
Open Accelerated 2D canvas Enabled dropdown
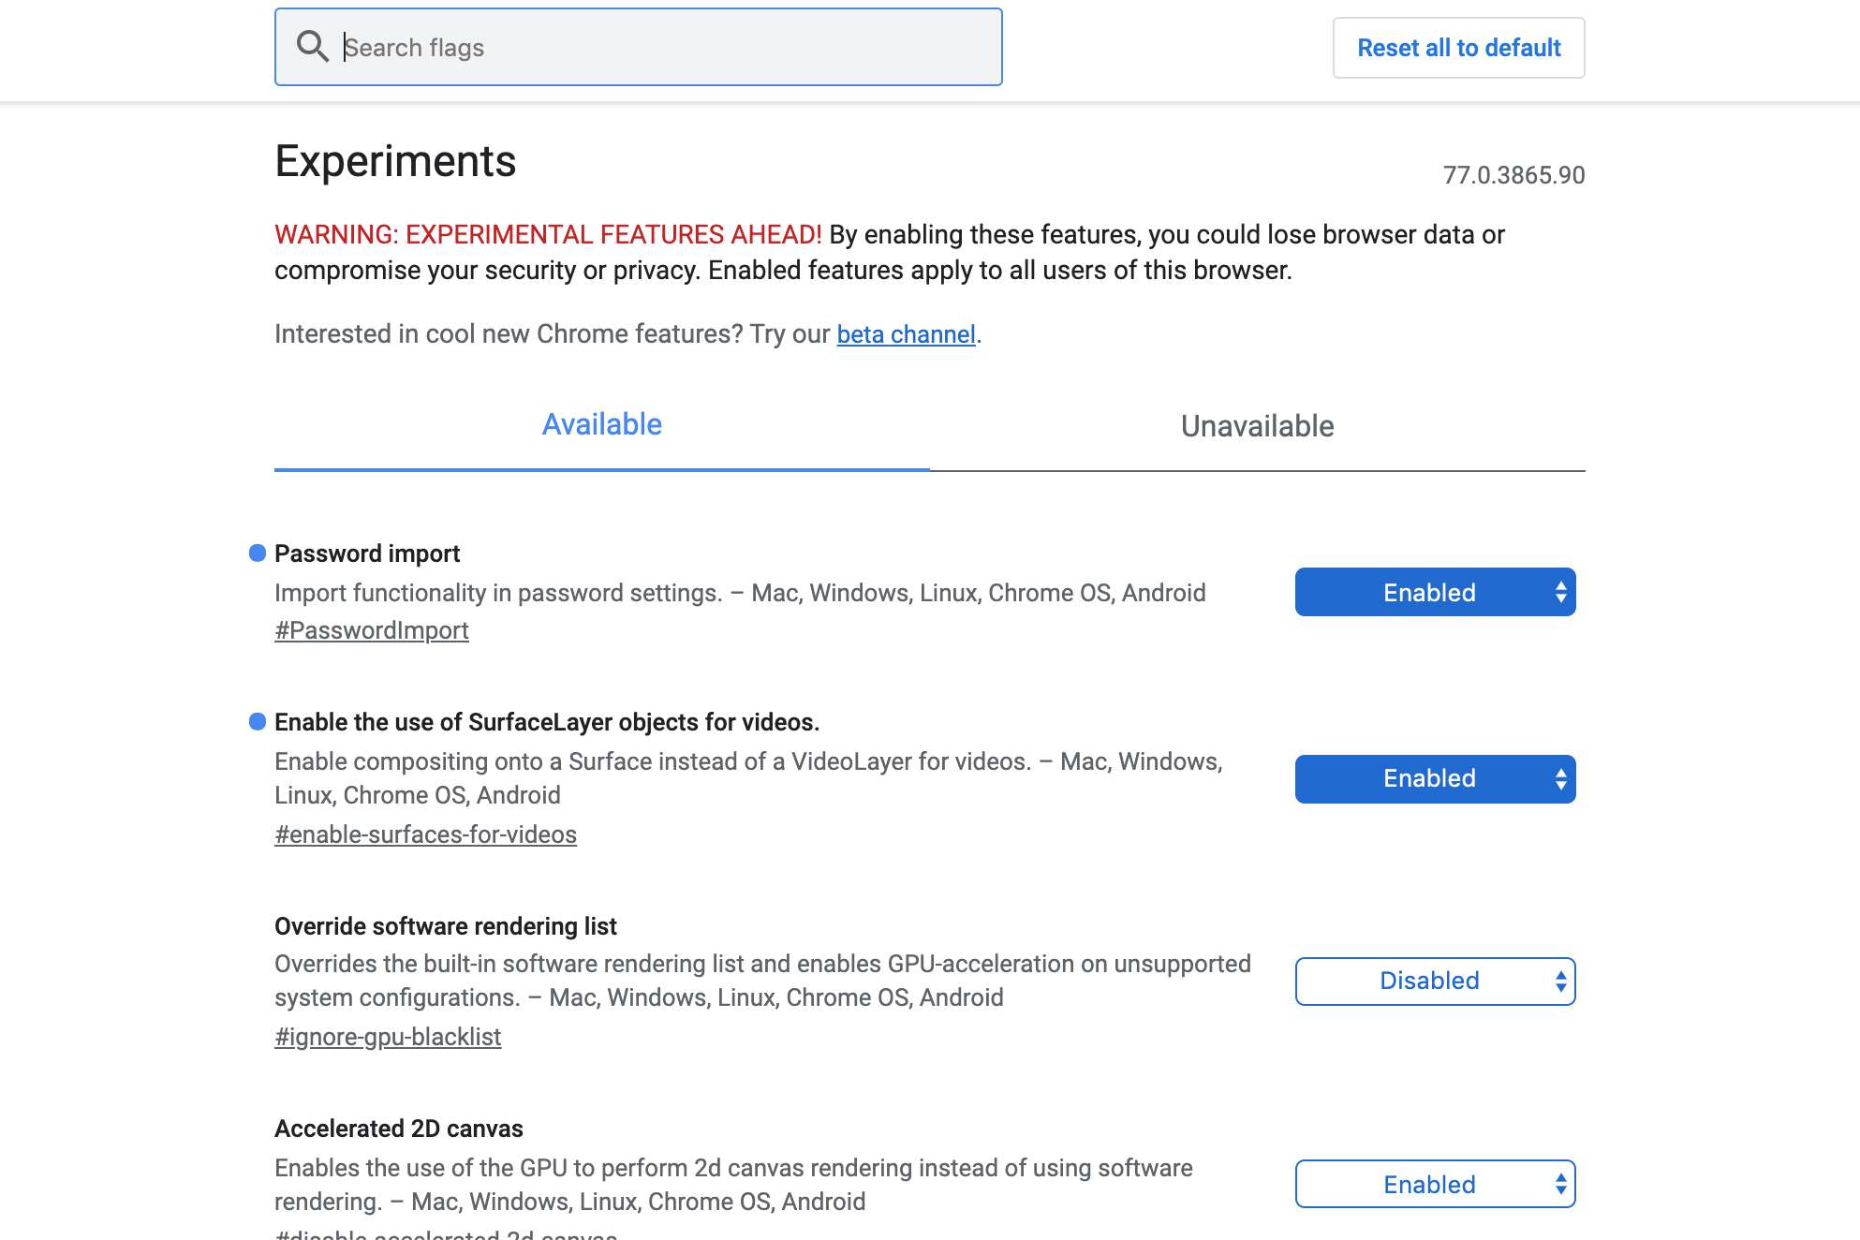[1435, 1184]
